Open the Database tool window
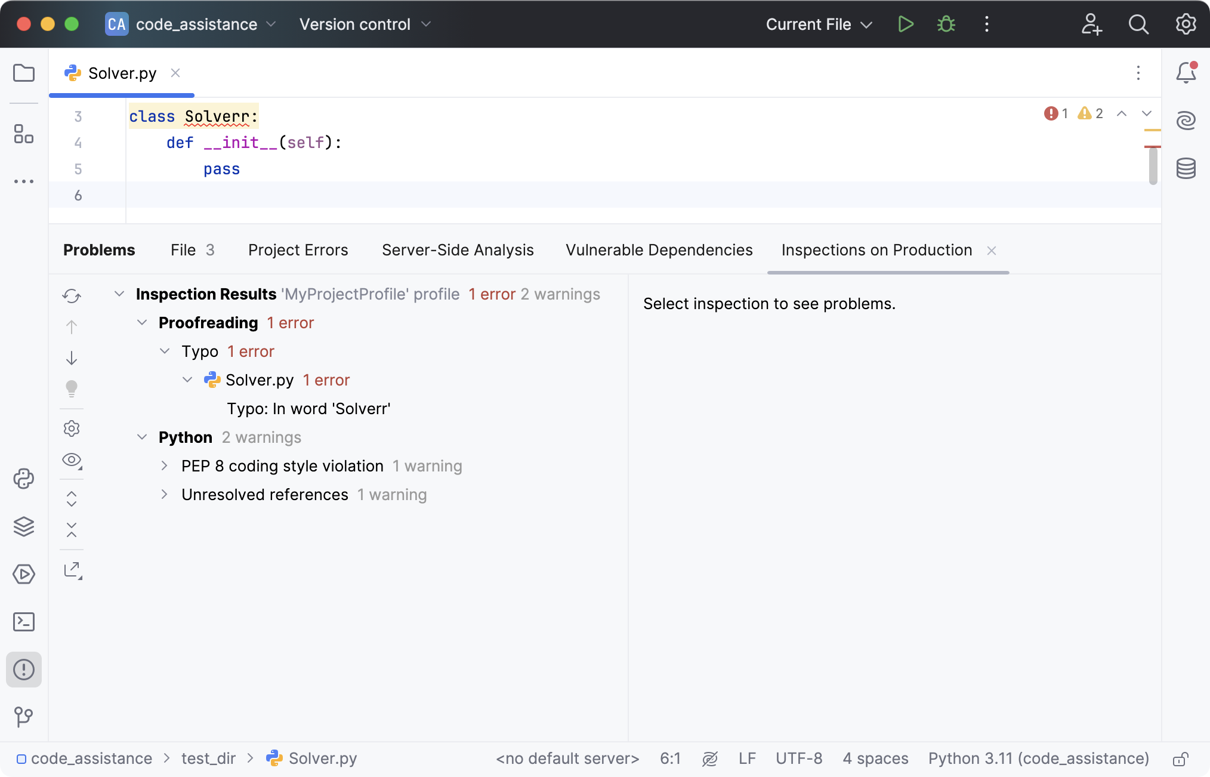The height and width of the screenshot is (777, 1210). click(1186, 168)
